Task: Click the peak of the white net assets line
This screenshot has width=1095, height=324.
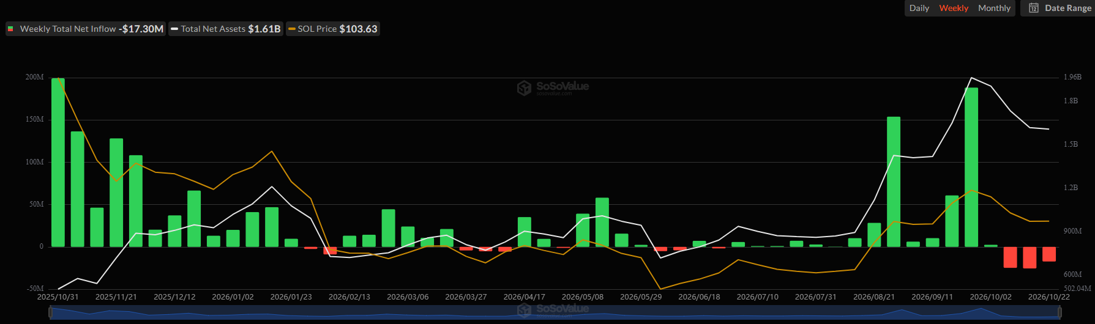Action: [x=971, y=78]
